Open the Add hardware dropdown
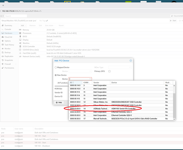This screenshot has height=150, width=183. 23,25
